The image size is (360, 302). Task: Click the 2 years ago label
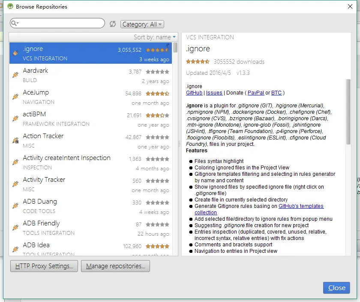tap(156, 81)
